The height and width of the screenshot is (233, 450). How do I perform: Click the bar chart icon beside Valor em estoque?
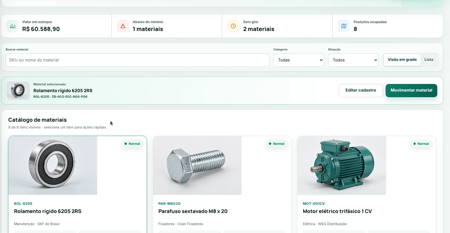coord(13,26)
